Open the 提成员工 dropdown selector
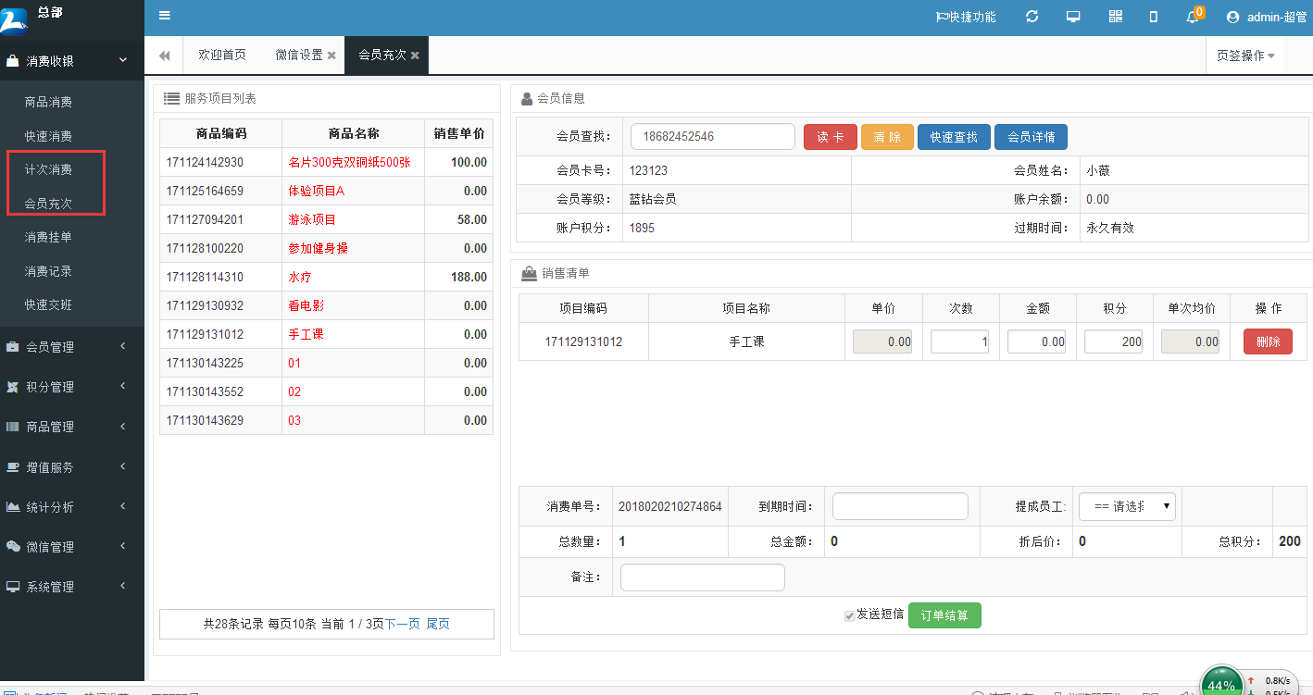Viewport: 1313px width, 695px height. point(1126,506)
